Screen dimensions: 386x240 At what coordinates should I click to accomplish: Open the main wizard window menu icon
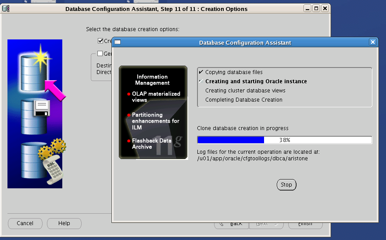point(5,9)
